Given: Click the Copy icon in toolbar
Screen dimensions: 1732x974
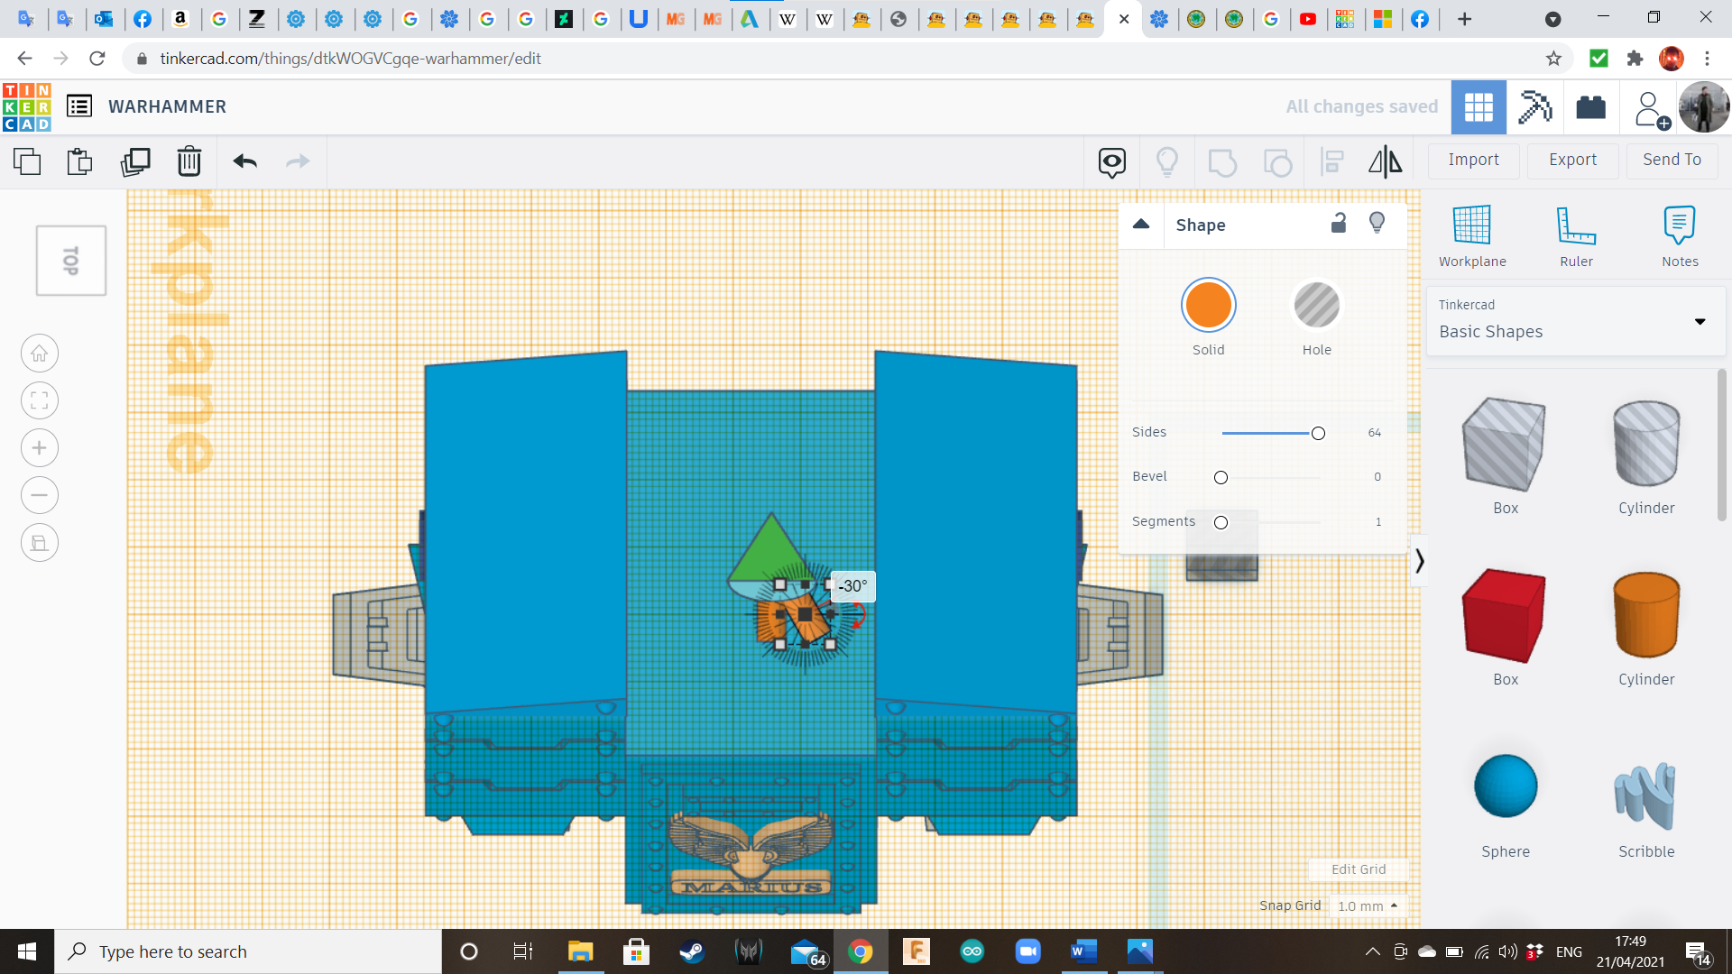Looking at the screenshot, I should (27, 161).
